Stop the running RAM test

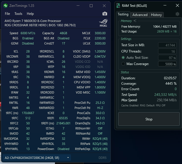tap(149, 119)
